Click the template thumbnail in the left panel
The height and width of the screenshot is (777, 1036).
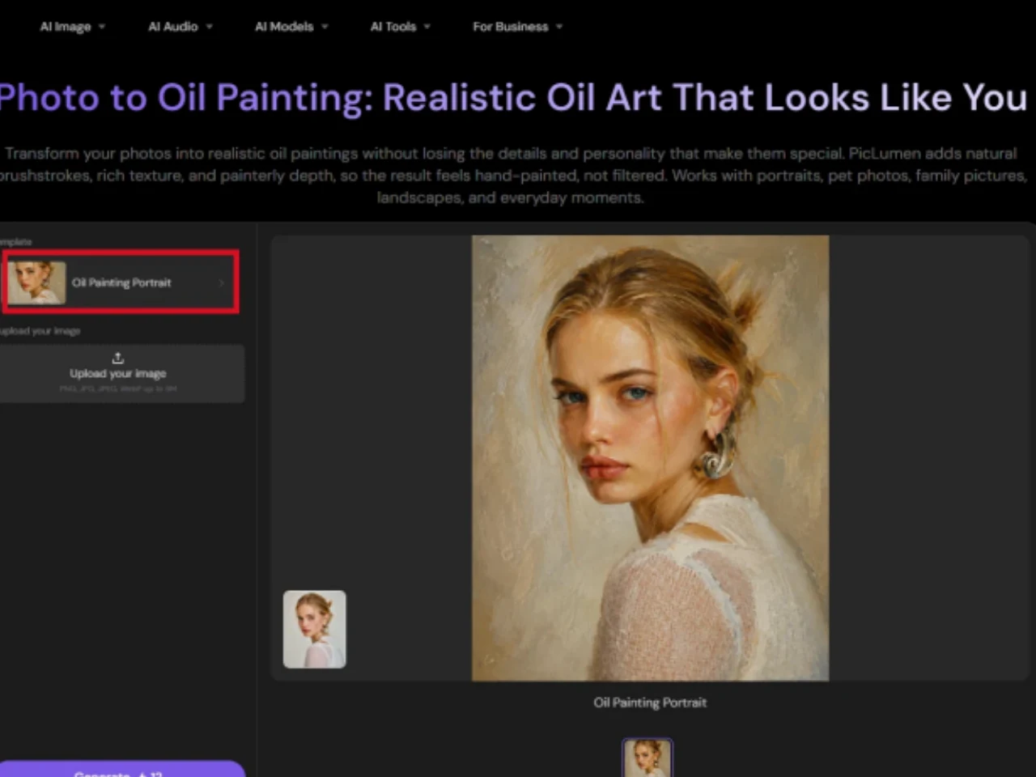pos(37,282)
